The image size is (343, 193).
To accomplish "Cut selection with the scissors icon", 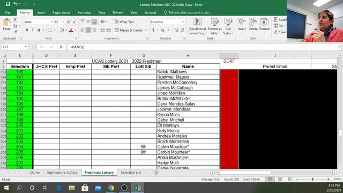I will click(15, 20).
